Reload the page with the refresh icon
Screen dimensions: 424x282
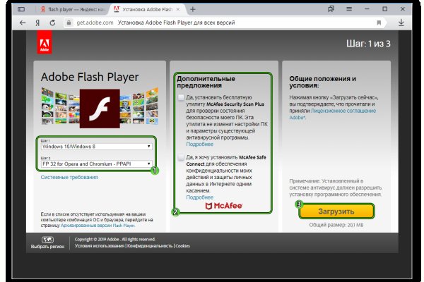click(x=54, y=23)
